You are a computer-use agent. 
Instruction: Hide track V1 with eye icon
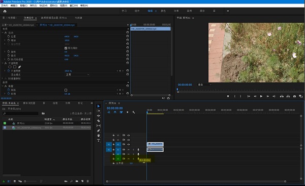click(129, 145)
